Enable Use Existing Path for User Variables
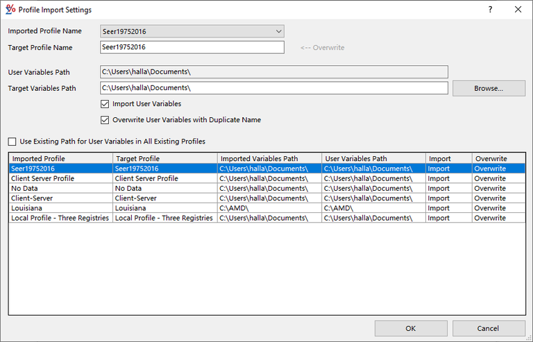 point(12,142)
